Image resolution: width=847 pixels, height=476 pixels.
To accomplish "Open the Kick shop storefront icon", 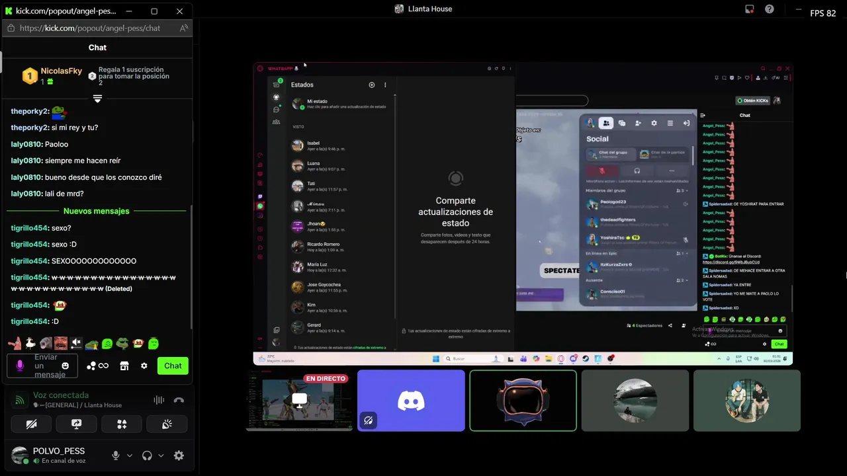I will pyautogui.click(x=124, y=366).
